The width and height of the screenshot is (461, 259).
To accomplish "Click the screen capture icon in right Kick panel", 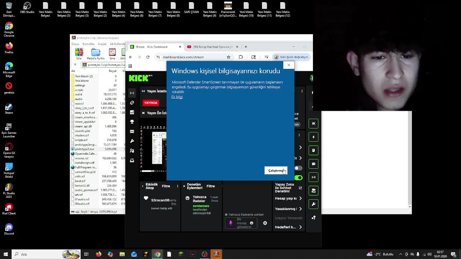I will (x=314, y=123).
